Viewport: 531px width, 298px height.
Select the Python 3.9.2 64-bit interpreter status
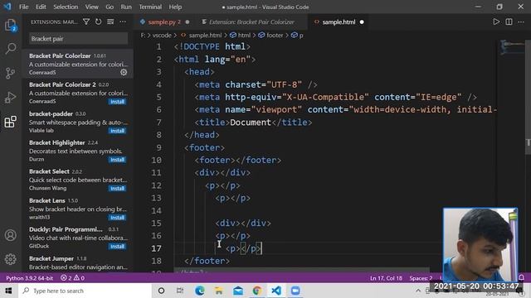click(x=30, y=278)
